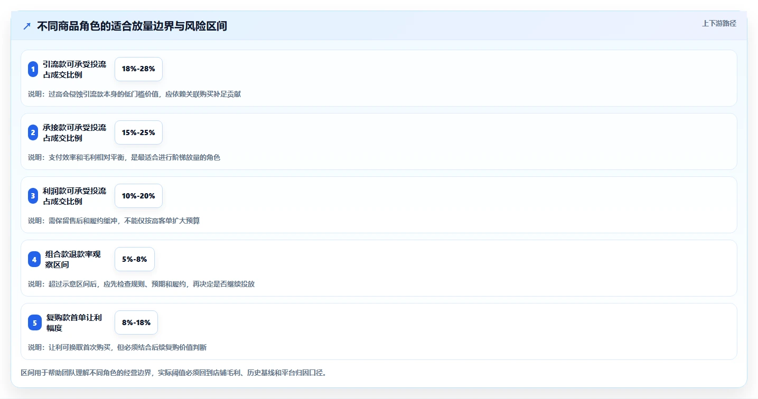
Task: Click the label 组合款退款率观察区间
Action: pos(73,259)
